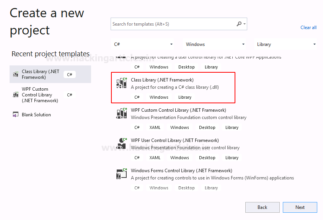Click the search magnifier icon

[239, 24]
